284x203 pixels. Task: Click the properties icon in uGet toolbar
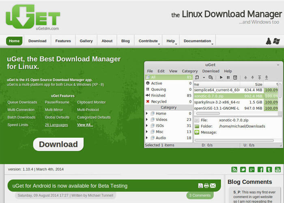pyautogui.click(x=235, y=78)
